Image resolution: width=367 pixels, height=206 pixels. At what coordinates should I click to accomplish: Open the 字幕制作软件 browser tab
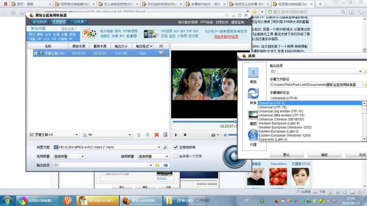click(206, 4)
